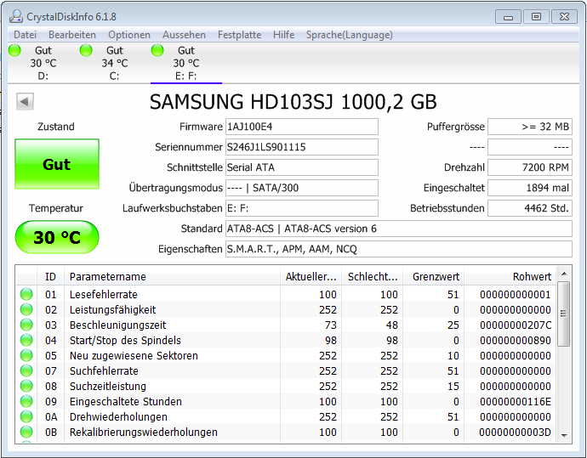Open the Sprache(Language) menu
Image resolution: width=587 pixels, height=458 pixels.
coord(350,35)
